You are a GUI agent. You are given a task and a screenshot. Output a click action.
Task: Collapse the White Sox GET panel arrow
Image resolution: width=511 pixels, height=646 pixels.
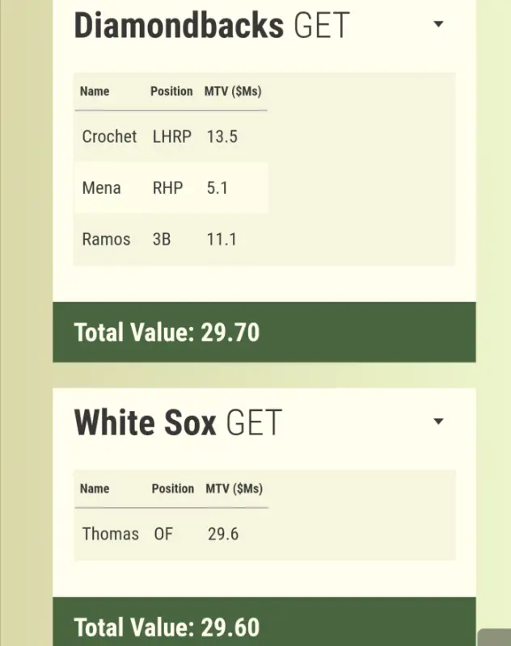438,422
